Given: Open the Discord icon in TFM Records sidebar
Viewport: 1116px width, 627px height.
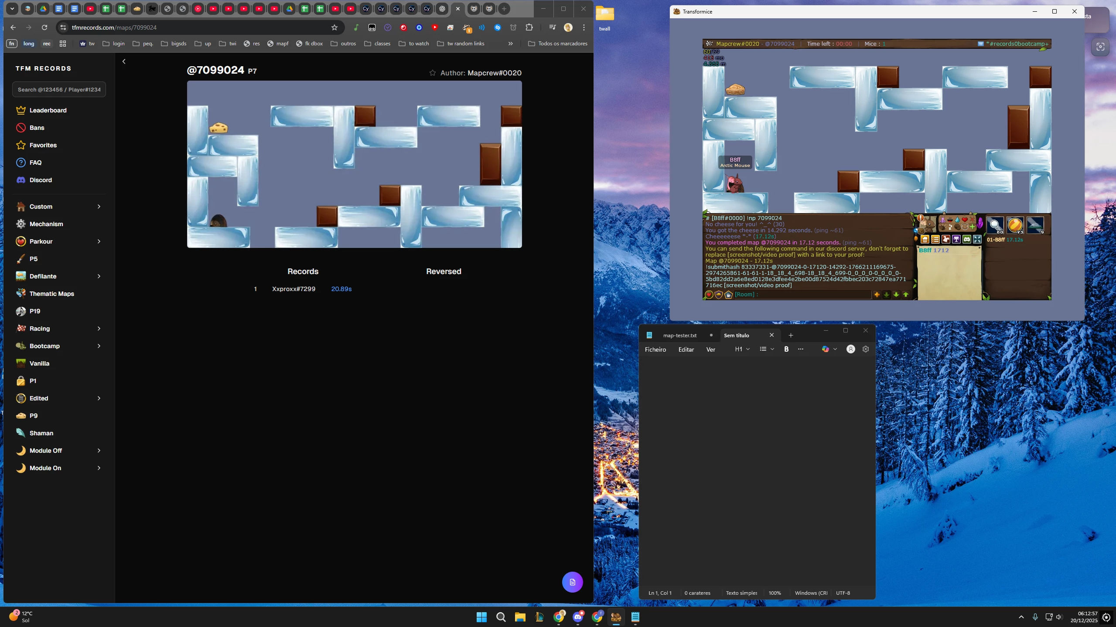Looking at the screenshot, I should click(x=20, y=180).
